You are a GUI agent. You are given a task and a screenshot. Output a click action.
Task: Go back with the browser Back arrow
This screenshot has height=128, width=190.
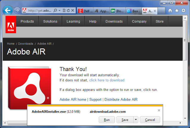[7, 10]
